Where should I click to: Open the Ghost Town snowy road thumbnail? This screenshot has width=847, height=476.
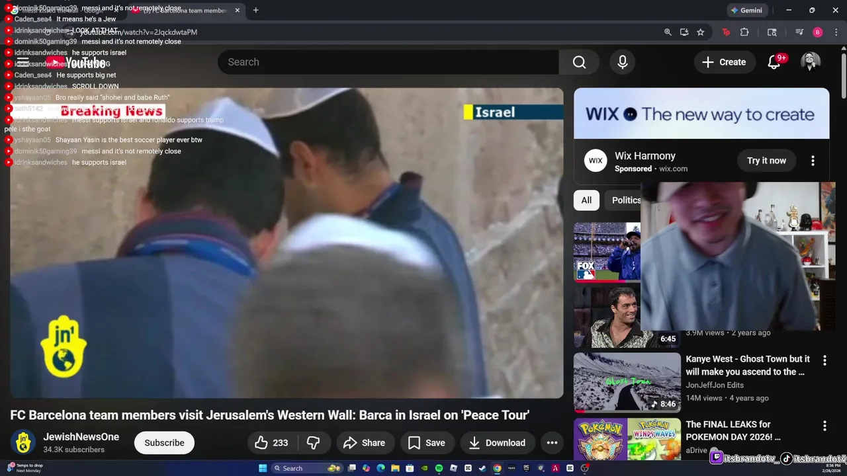tap(627, 383)
